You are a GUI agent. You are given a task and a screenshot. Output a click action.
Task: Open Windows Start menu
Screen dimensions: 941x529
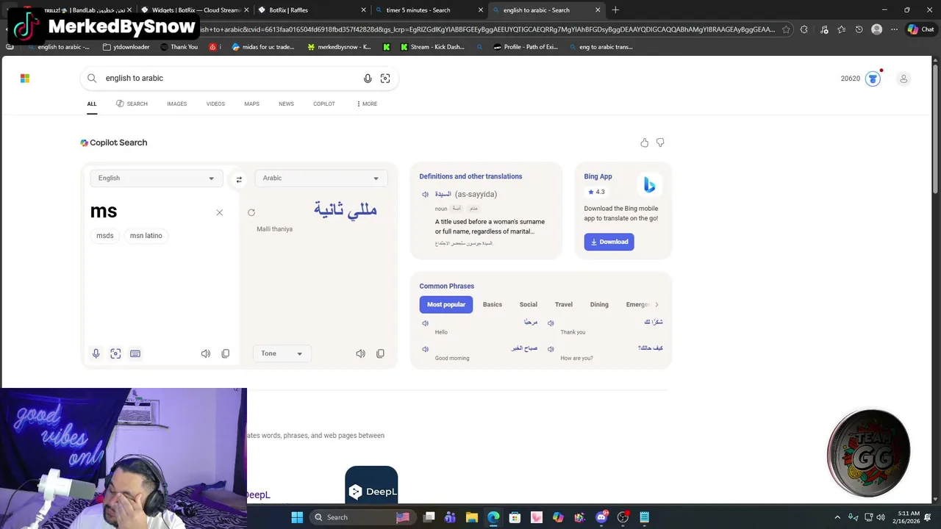click(297, 517)
